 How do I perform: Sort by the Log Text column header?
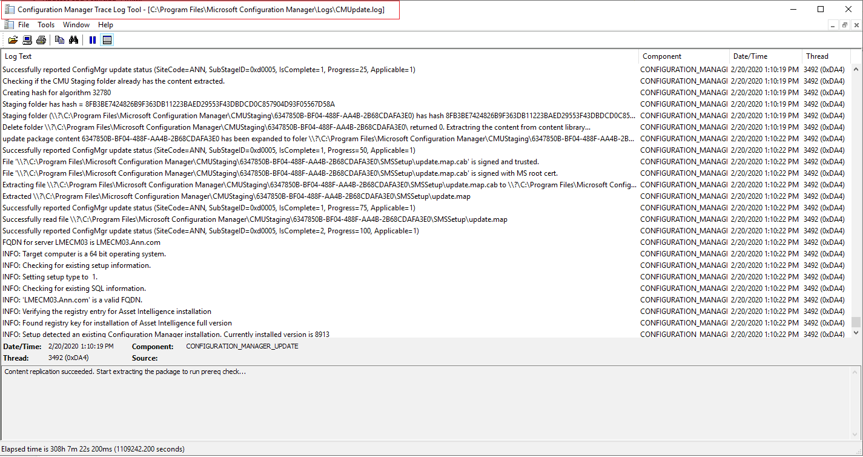(x=319, y=56)
